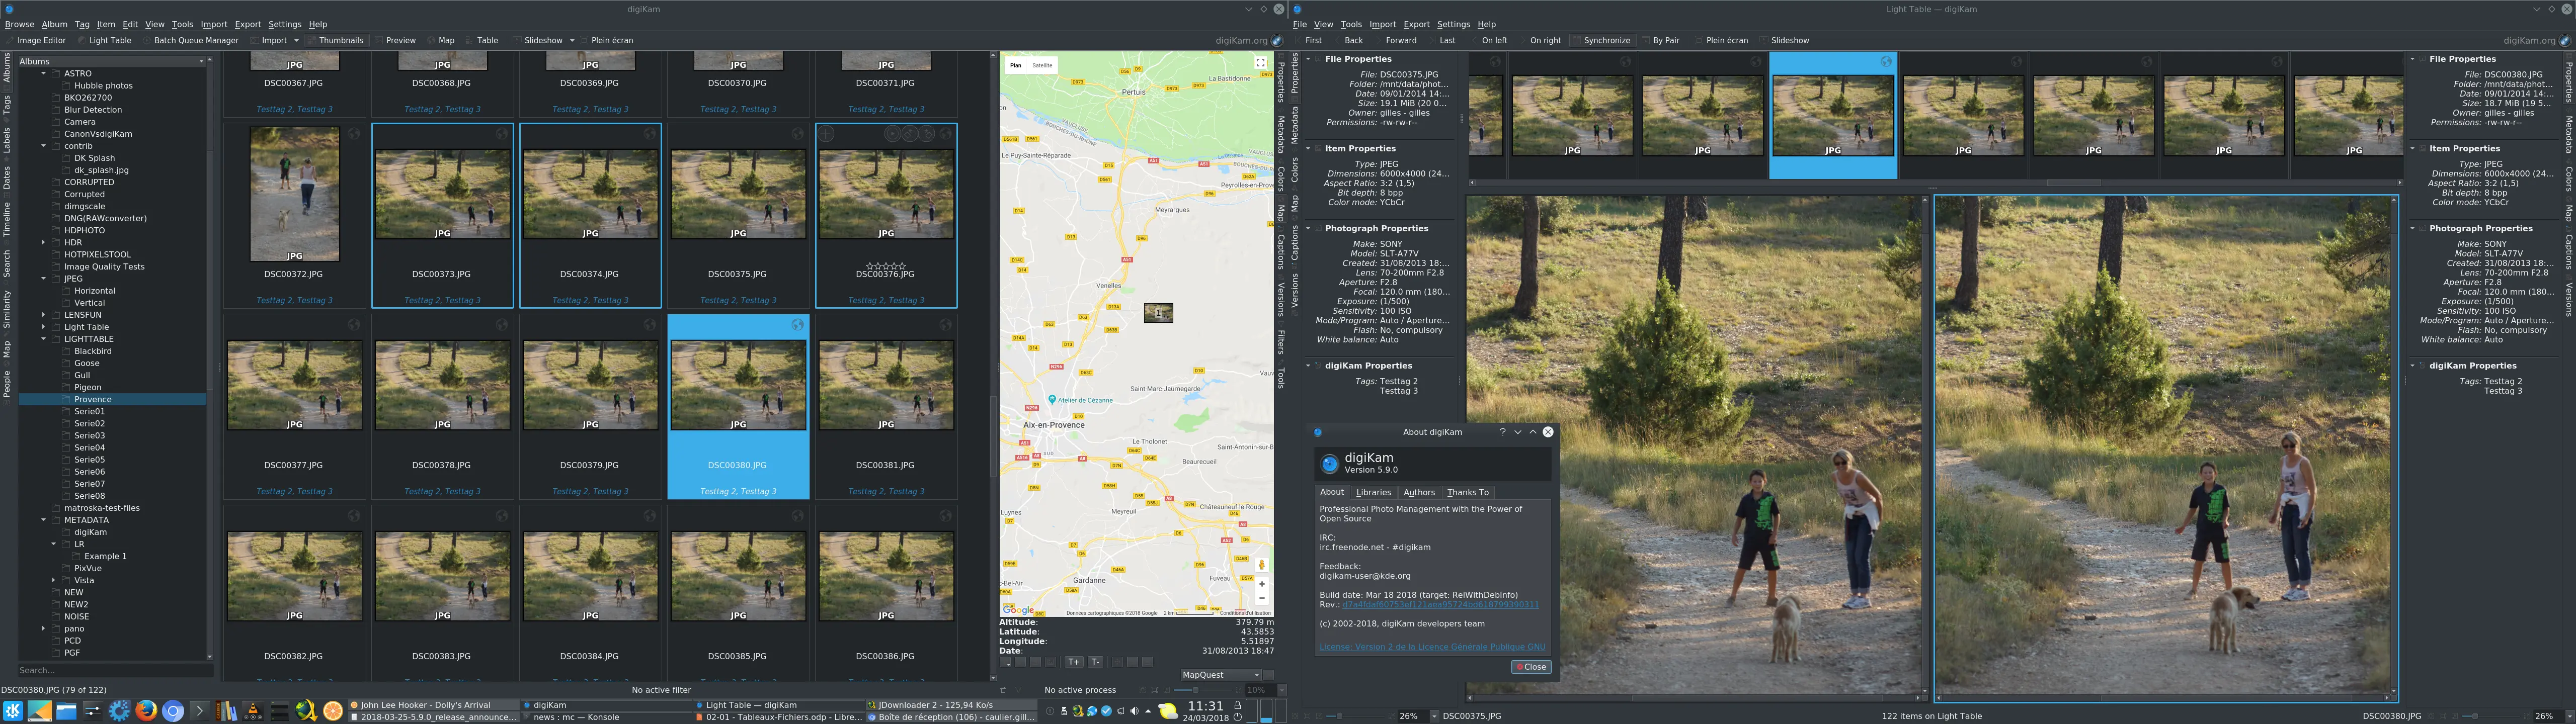Open the GNU license link
Viewport: 2576px width, 724px height.
[x=1432, y=646]
